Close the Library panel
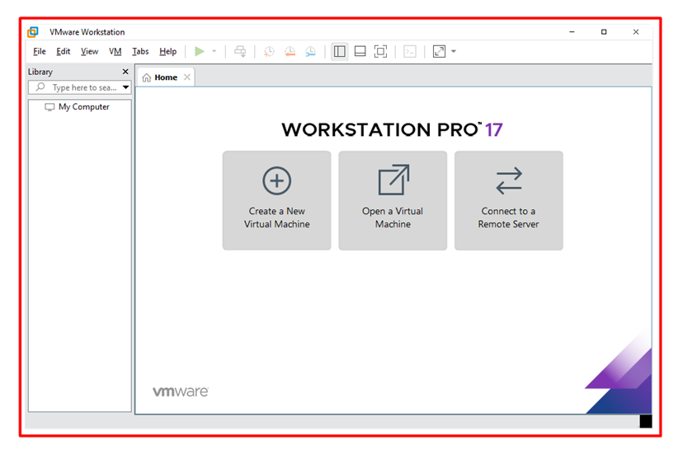This screenshot has width=678, height=454. pos(125,72)
